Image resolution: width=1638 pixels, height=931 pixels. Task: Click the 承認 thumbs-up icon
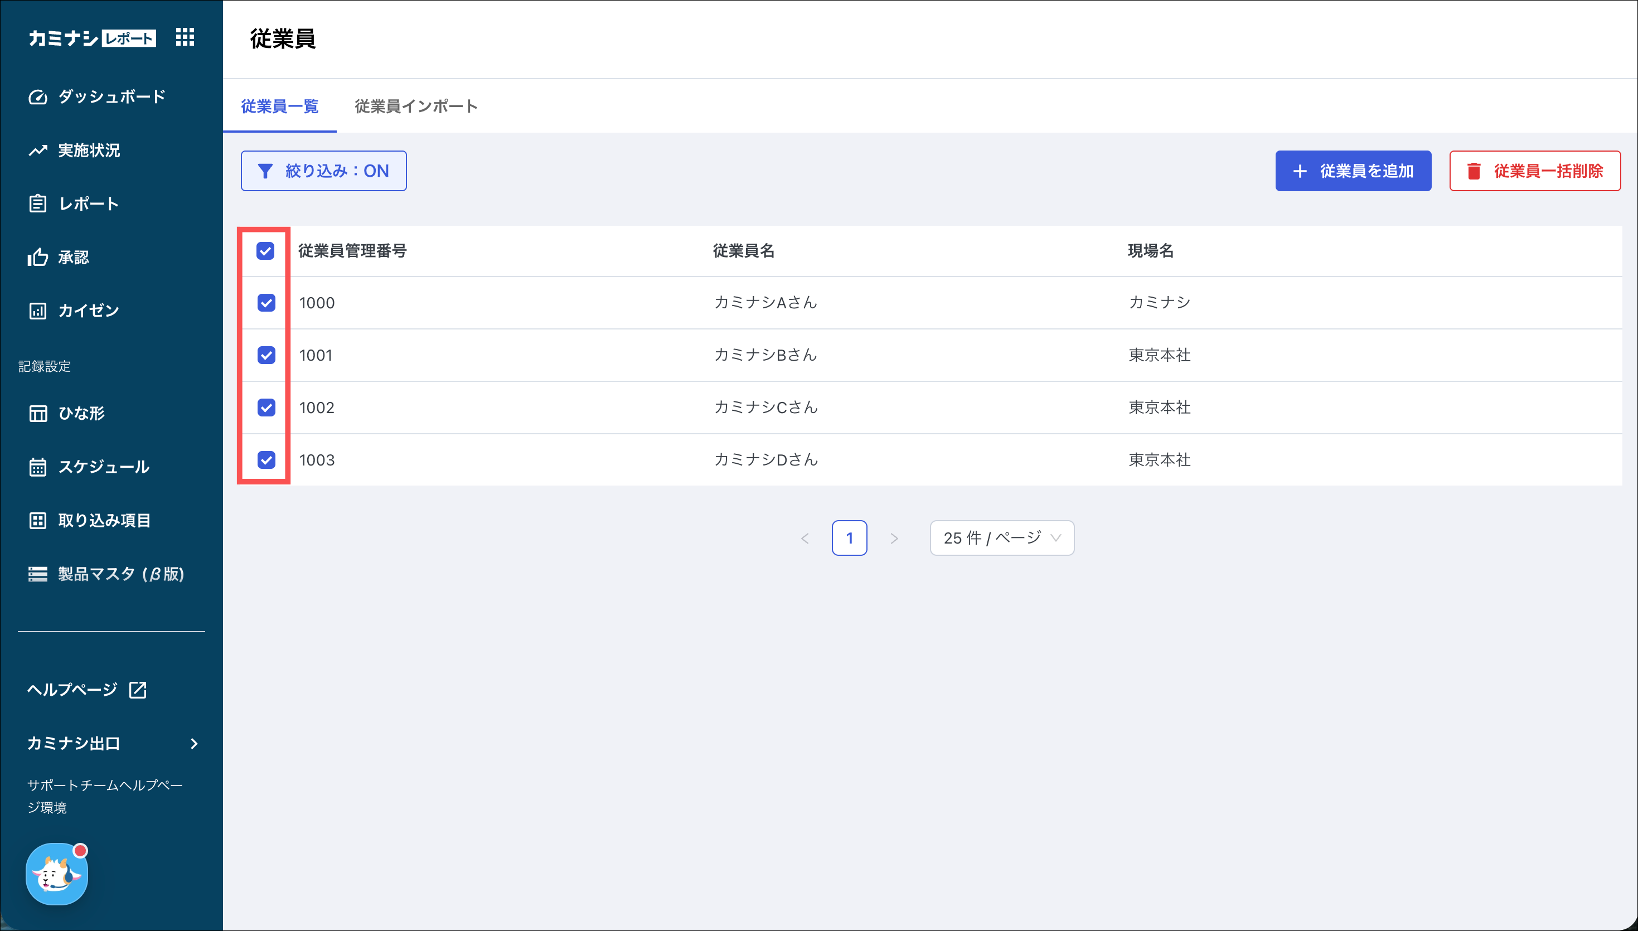(38, 257)
